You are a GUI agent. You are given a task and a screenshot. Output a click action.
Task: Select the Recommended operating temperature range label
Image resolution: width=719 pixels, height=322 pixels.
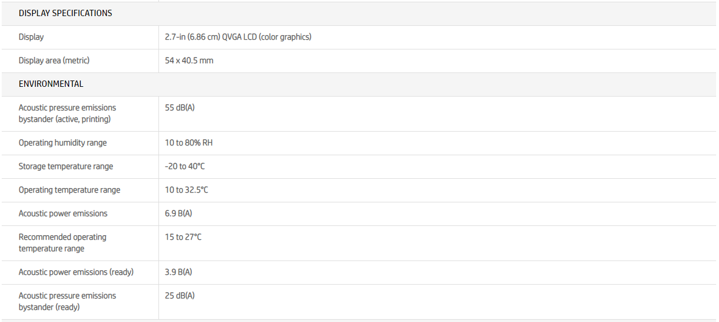pos(62,243)
